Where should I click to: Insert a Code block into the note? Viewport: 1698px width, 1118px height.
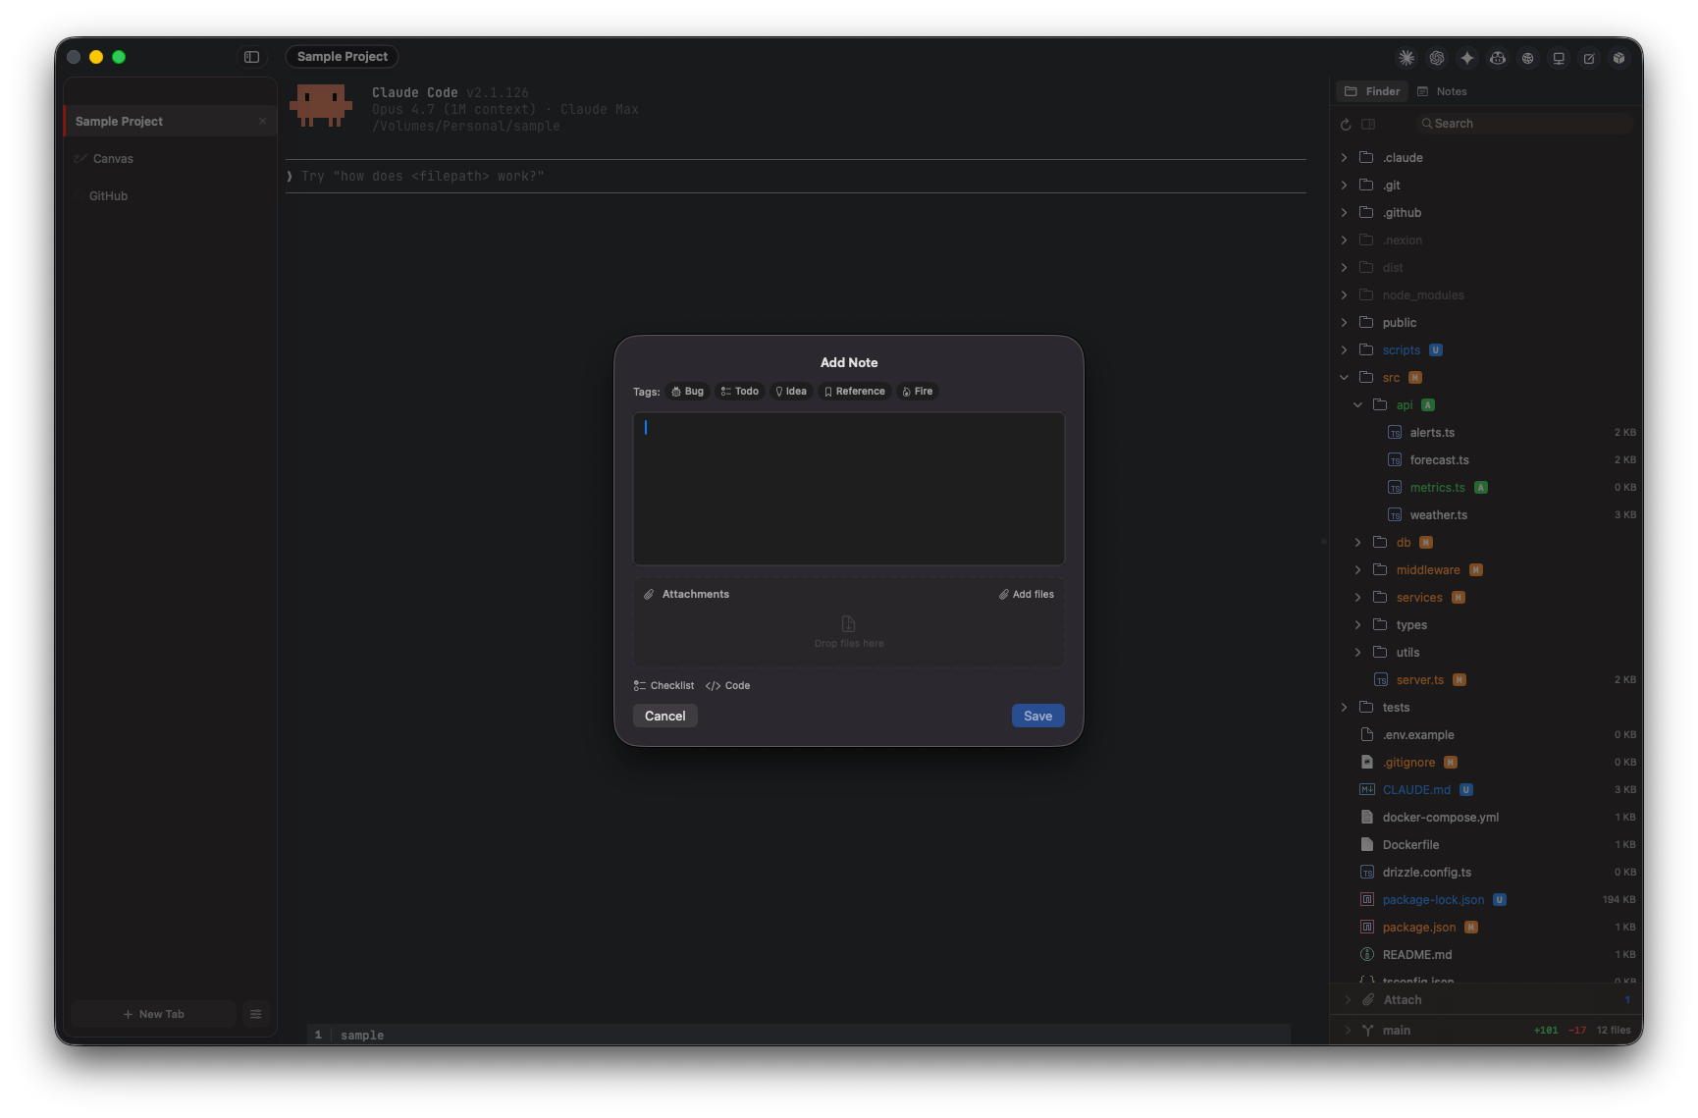pyautogui.click(x=727, y=685)
